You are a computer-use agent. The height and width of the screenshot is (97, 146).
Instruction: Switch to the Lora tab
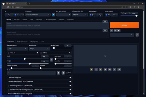(42, 42)
